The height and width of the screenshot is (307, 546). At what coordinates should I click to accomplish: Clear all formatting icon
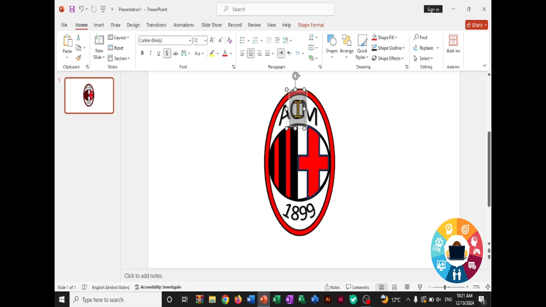pyautogui.click(x=230, y=40)
